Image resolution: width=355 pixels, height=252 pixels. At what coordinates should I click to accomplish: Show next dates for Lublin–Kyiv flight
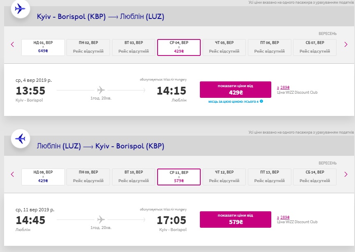click(x=346, y=174)
